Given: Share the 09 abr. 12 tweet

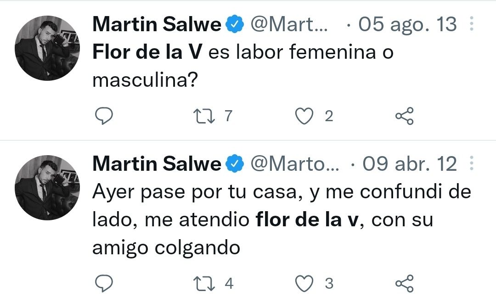Looking at the screenshot, I should point(404,284).
